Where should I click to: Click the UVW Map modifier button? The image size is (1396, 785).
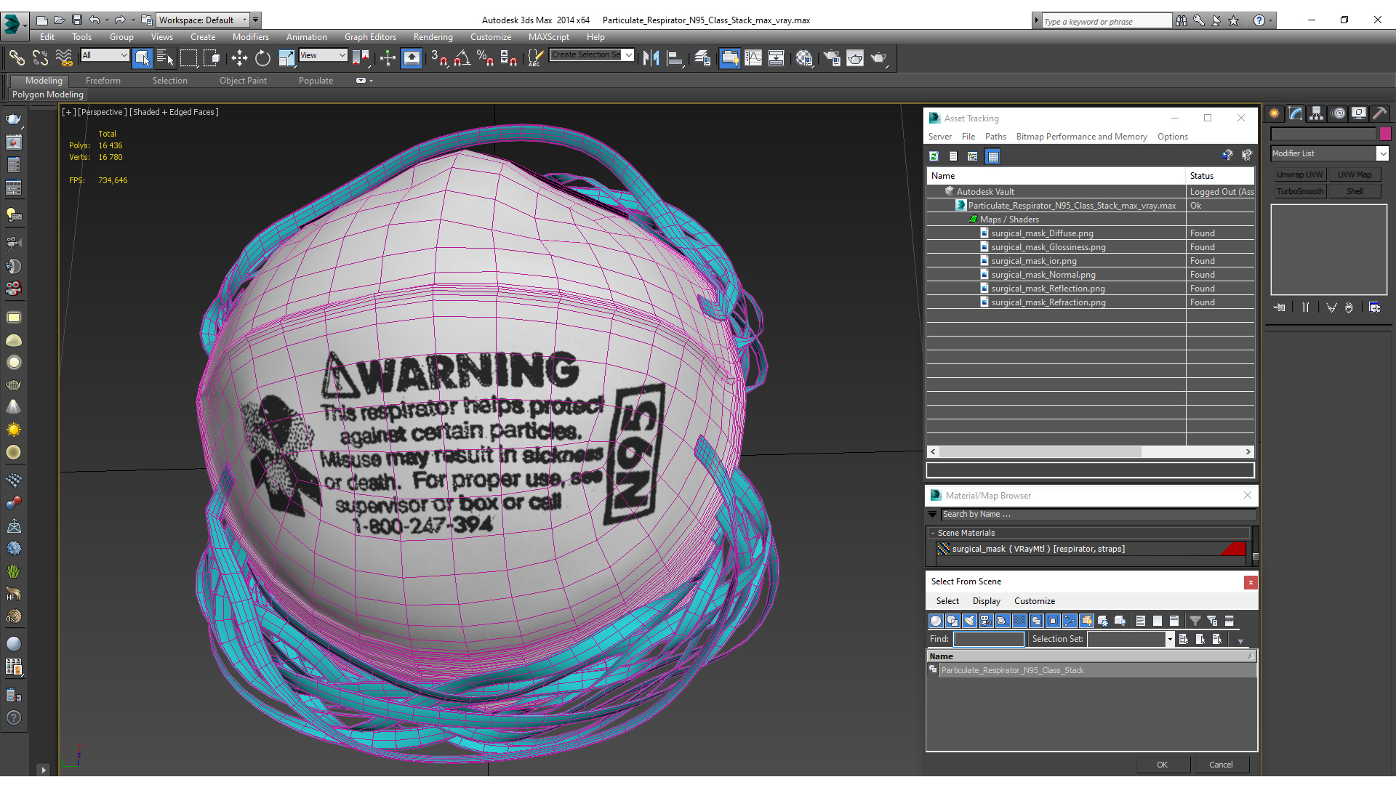(1355, 174)
